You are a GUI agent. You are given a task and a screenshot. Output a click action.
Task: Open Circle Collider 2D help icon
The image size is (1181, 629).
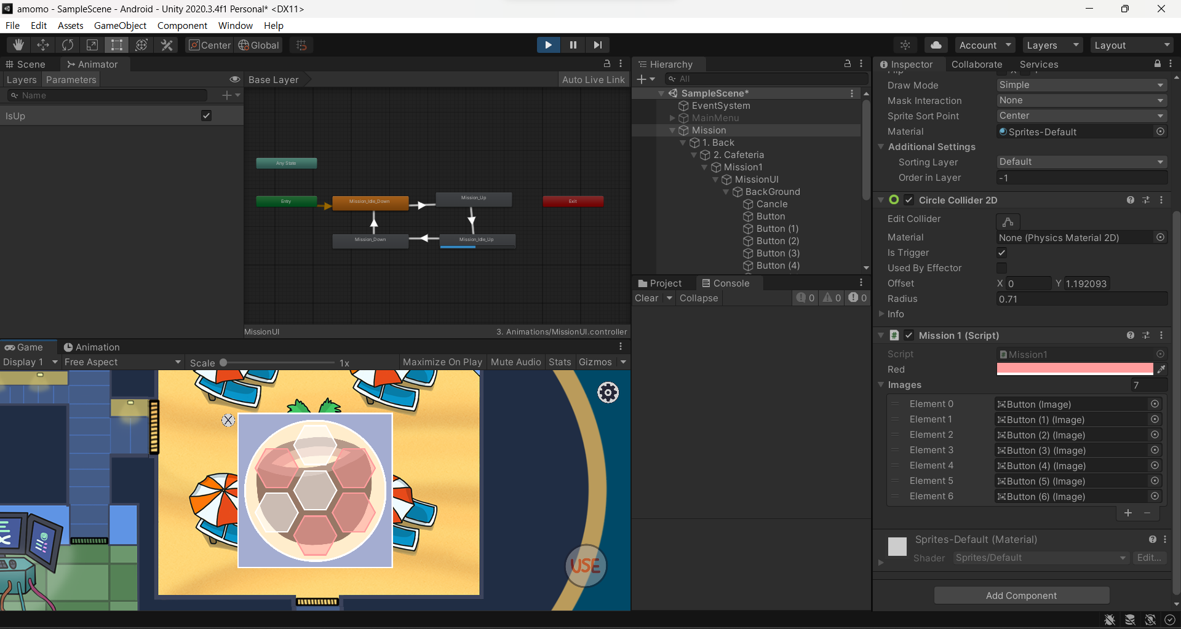[x=1131, y=200]
